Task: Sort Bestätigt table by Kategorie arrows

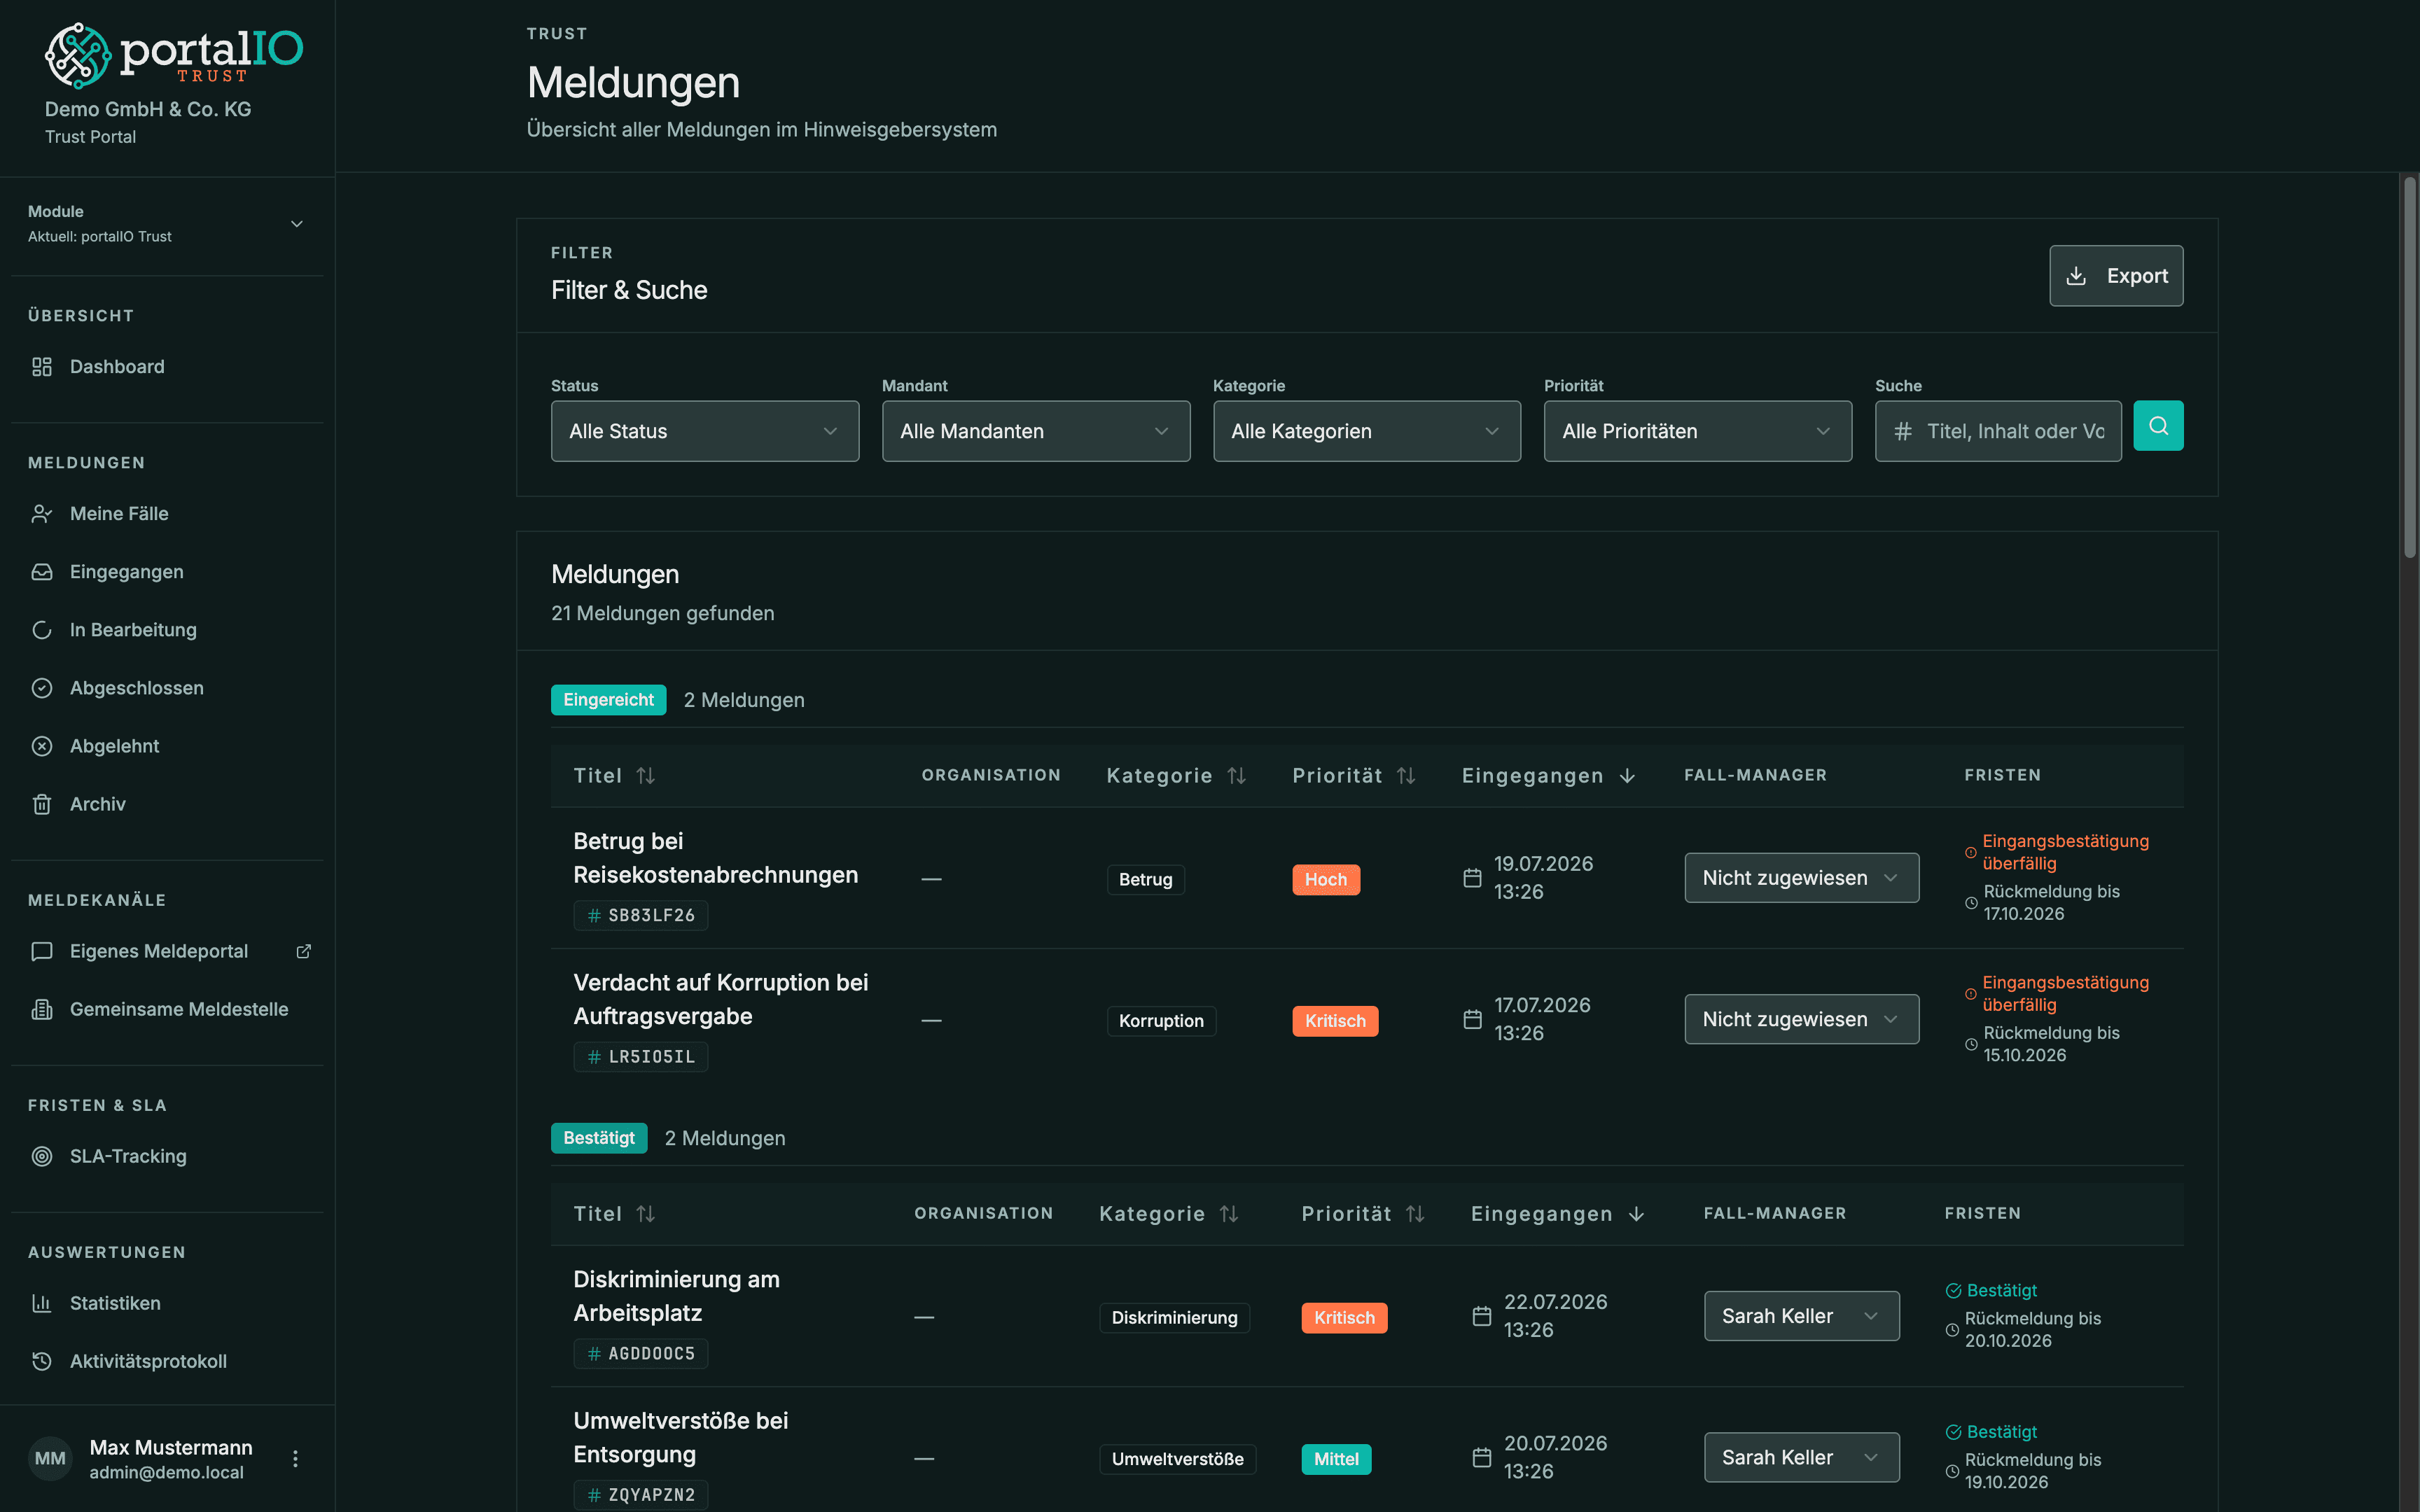Action: click(1229, 1214)
